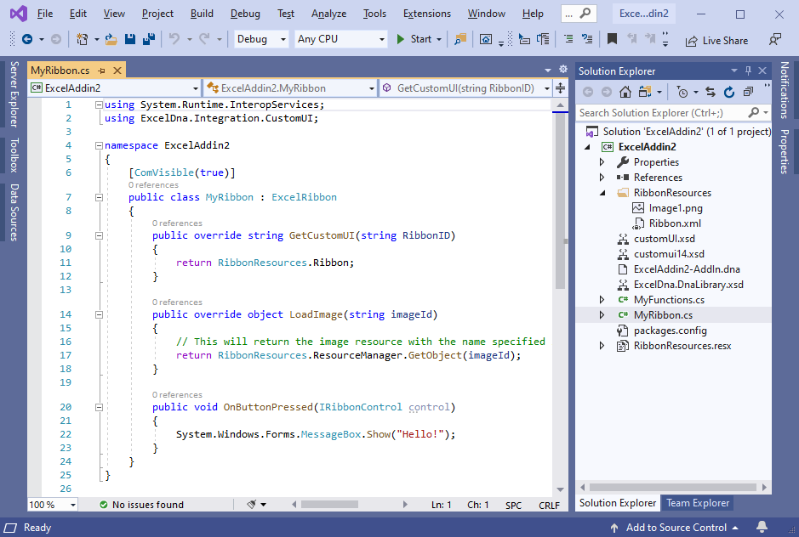
Task: Open the Server Explorer side panel
Action: [14, 94]
